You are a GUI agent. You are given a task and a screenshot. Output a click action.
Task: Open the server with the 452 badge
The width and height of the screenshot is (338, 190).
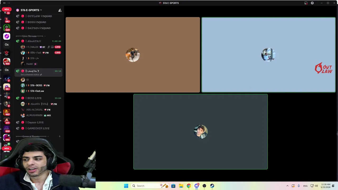coord(7,112)
